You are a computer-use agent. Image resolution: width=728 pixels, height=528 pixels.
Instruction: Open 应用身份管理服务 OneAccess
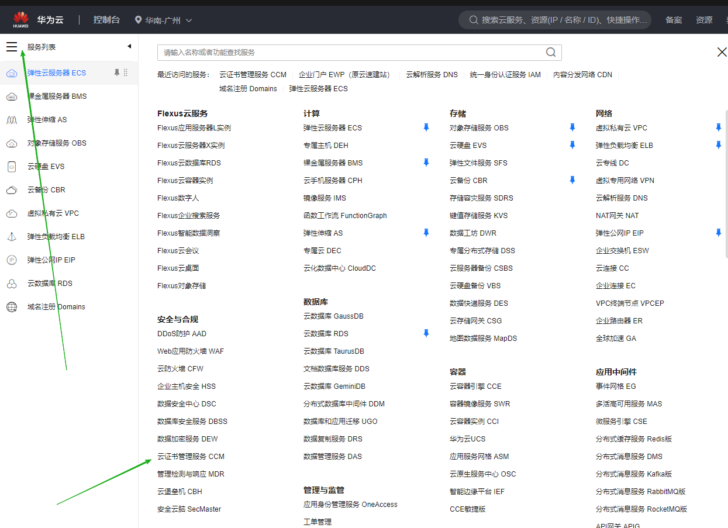(350, 505)
